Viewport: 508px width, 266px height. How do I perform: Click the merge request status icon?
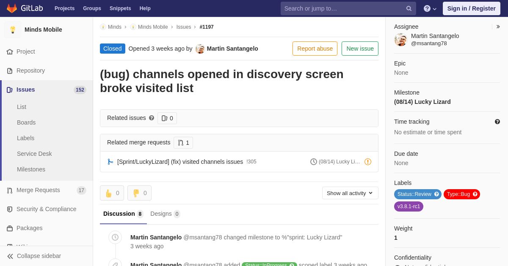point(110,162)
